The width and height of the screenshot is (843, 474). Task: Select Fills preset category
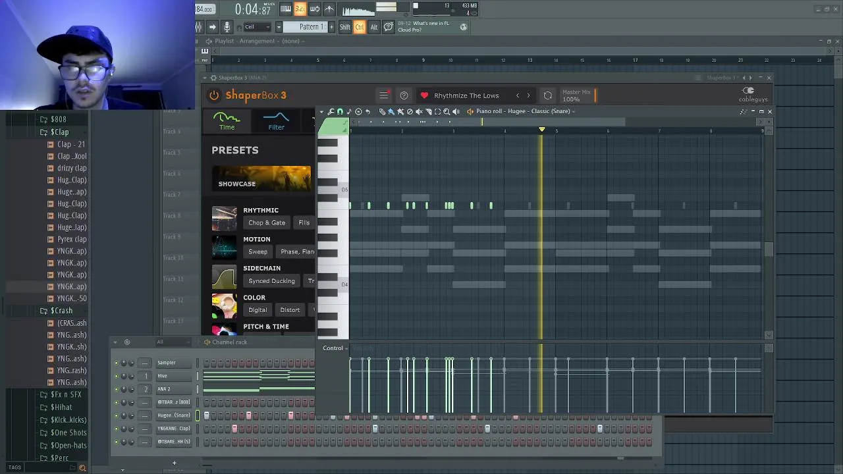[304, 223]
